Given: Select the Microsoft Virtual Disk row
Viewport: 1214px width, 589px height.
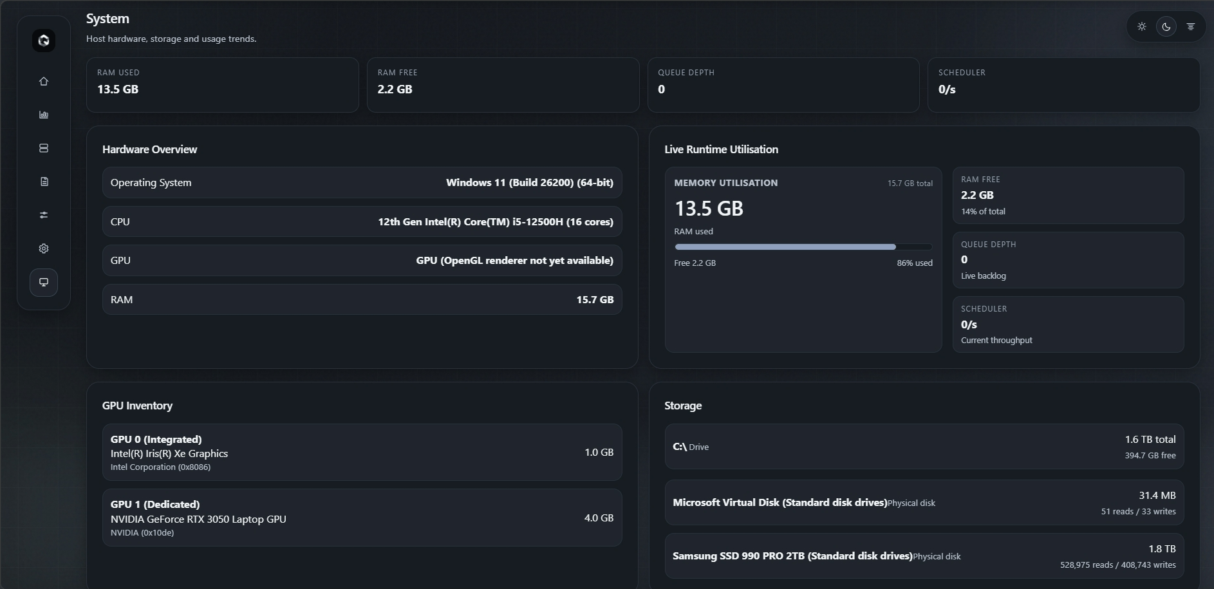Looking at the screenshot, I should coord(924,502).
